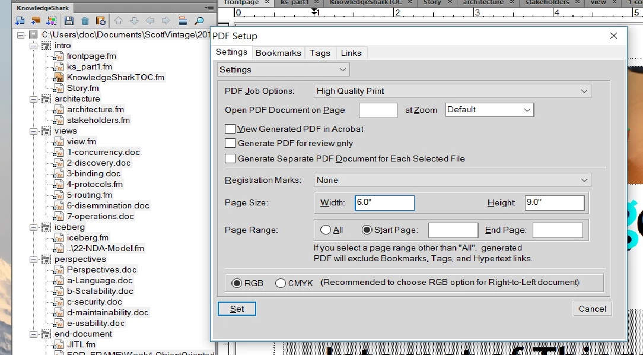Select the All page range radio button
Viewport: 643px width, 355px height.
coord(326,230)
